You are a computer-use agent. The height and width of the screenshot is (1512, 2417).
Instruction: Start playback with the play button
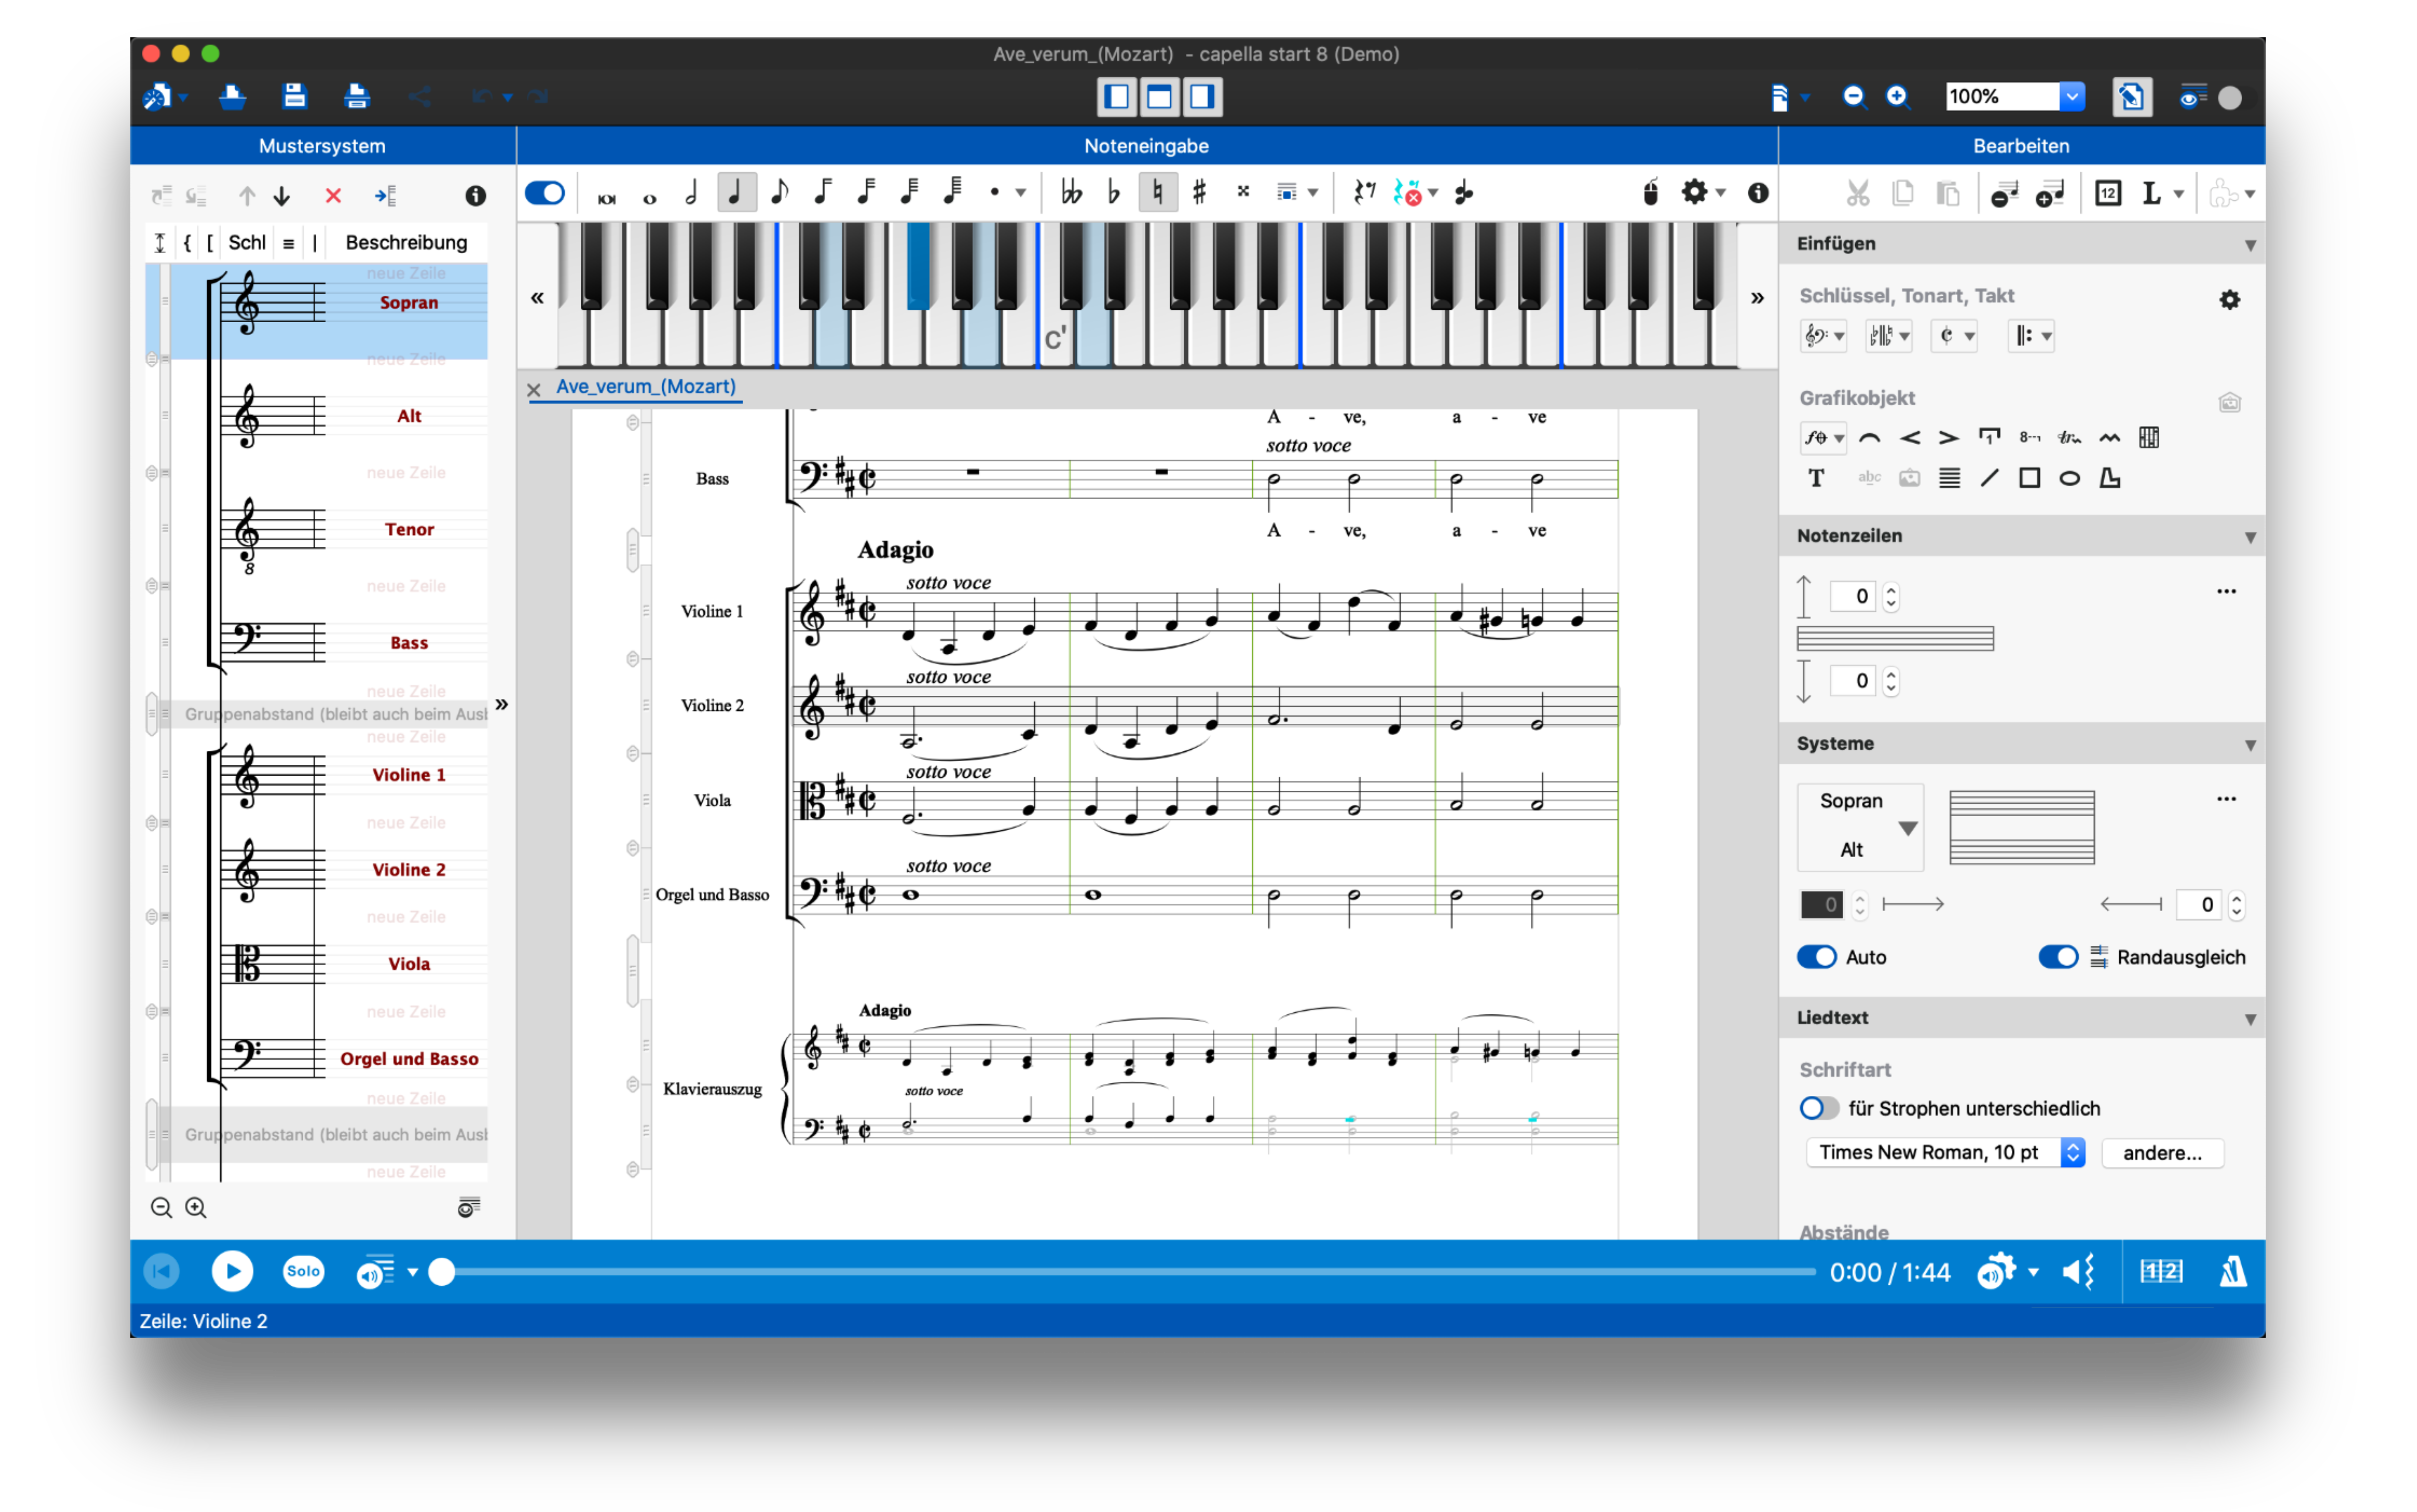(232, 1271)
